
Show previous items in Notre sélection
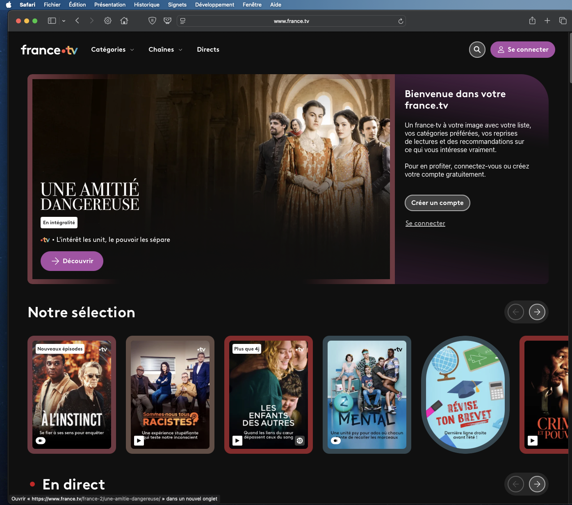tap(516, 312)
